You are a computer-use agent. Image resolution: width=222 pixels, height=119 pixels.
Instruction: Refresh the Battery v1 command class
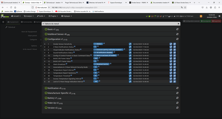(177, 98)
